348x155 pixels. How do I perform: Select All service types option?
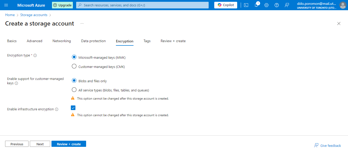pyautogui.click(x=74, y=90)
